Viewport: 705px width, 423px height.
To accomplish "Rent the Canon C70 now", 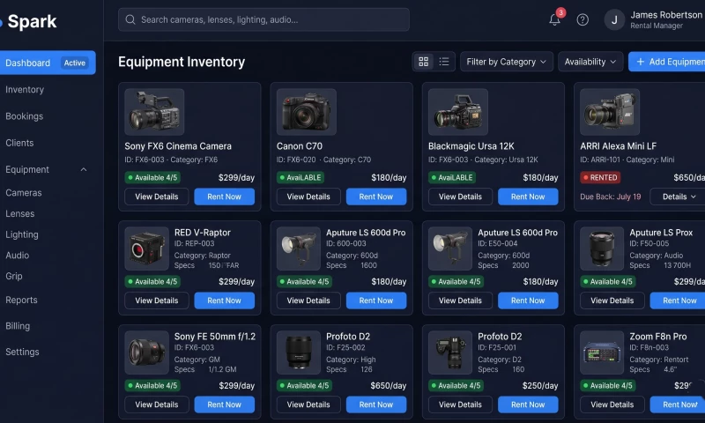I will coord(376,197).
